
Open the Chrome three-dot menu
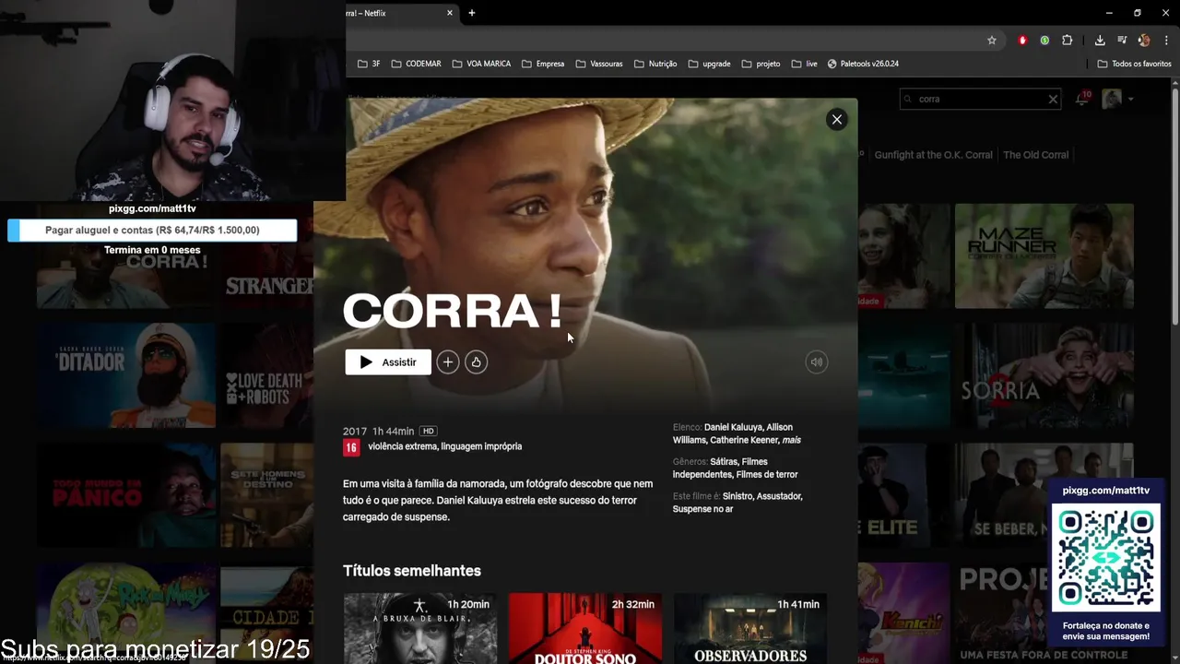coord(1166,41)
